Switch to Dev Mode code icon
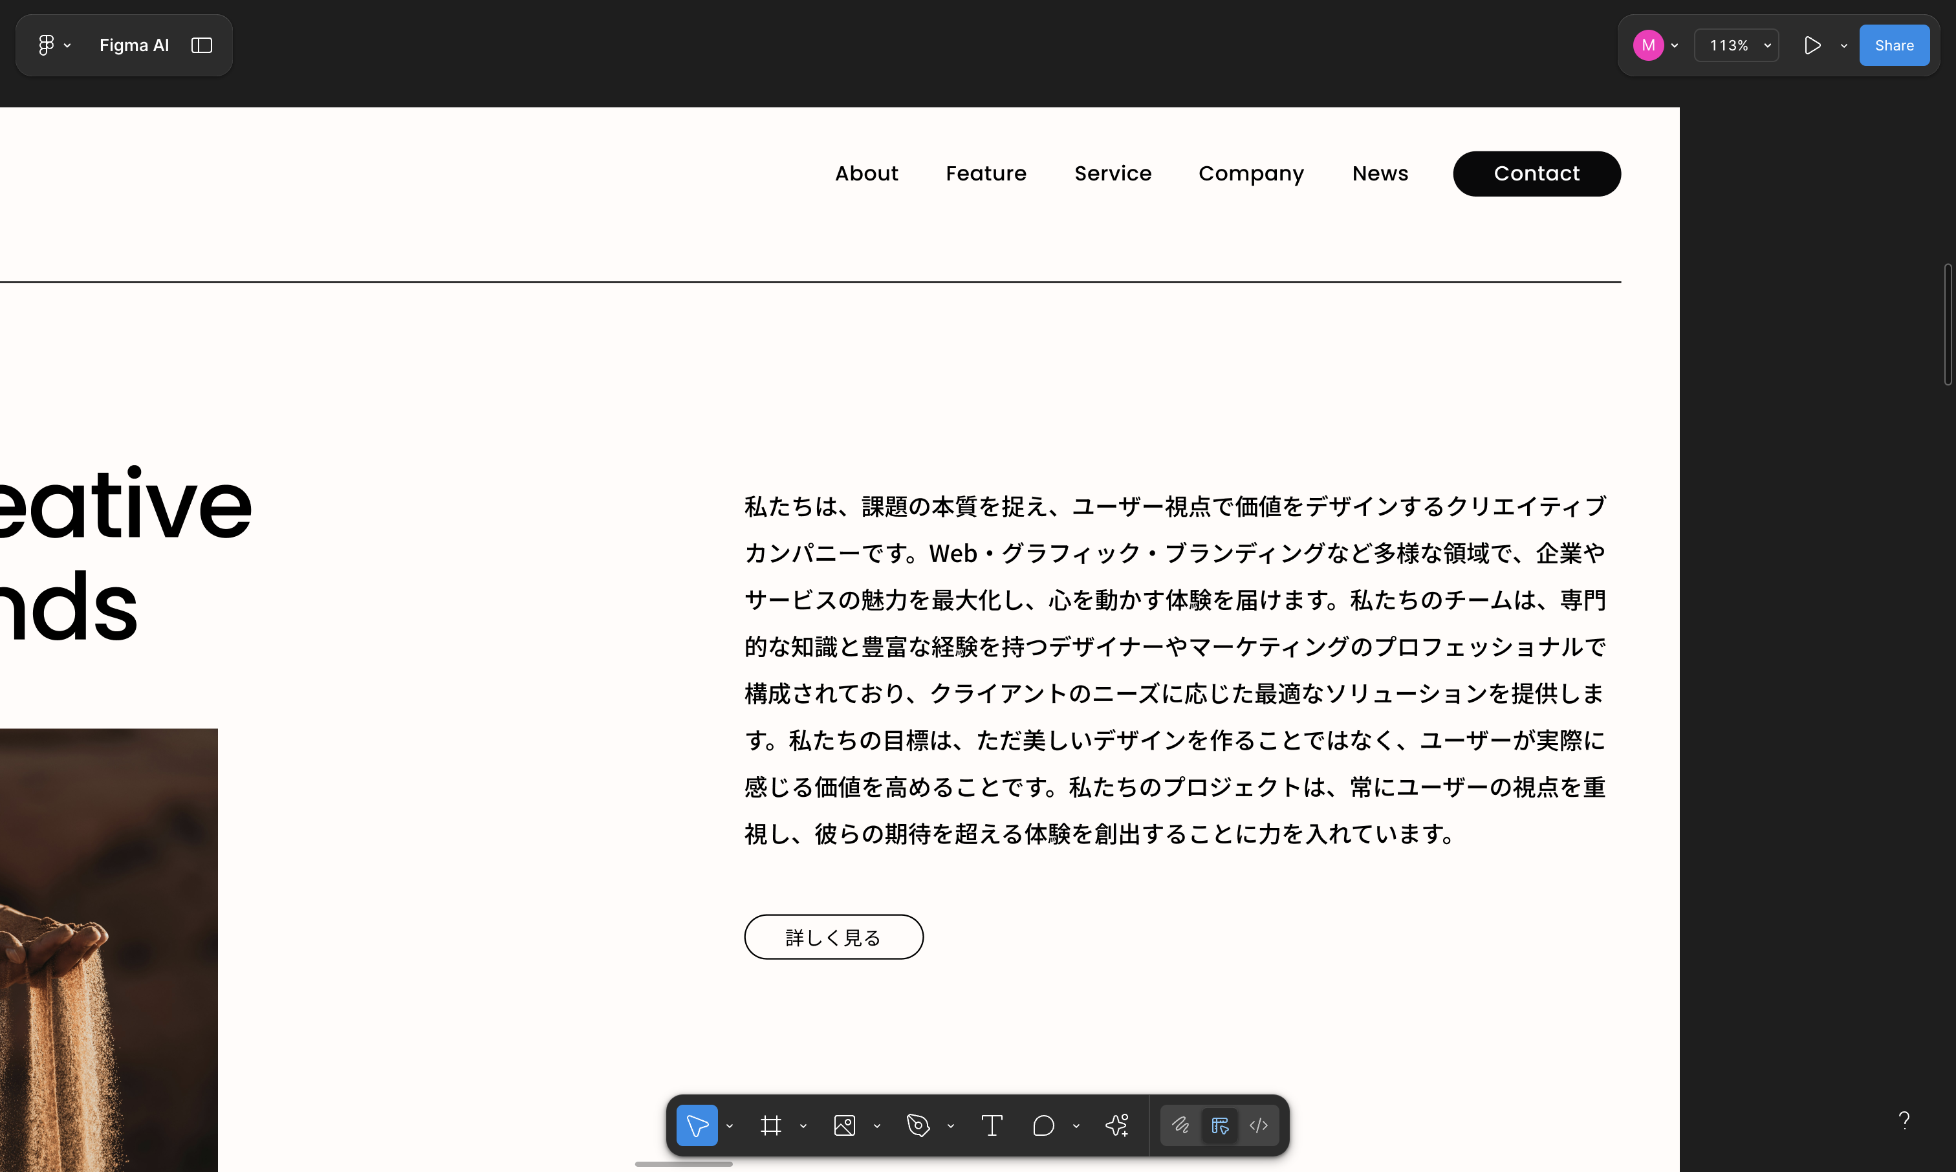The height and width of the screenshot is (1172, 1956). pos(1259,1125)
